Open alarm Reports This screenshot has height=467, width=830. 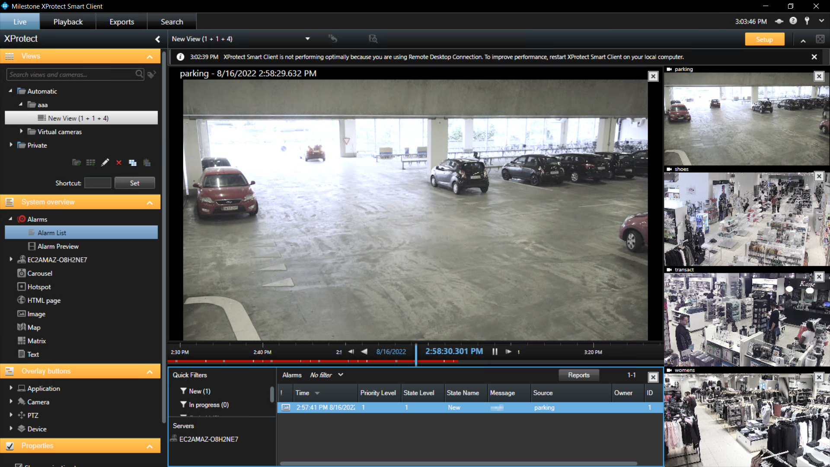(x=578, y=375)
